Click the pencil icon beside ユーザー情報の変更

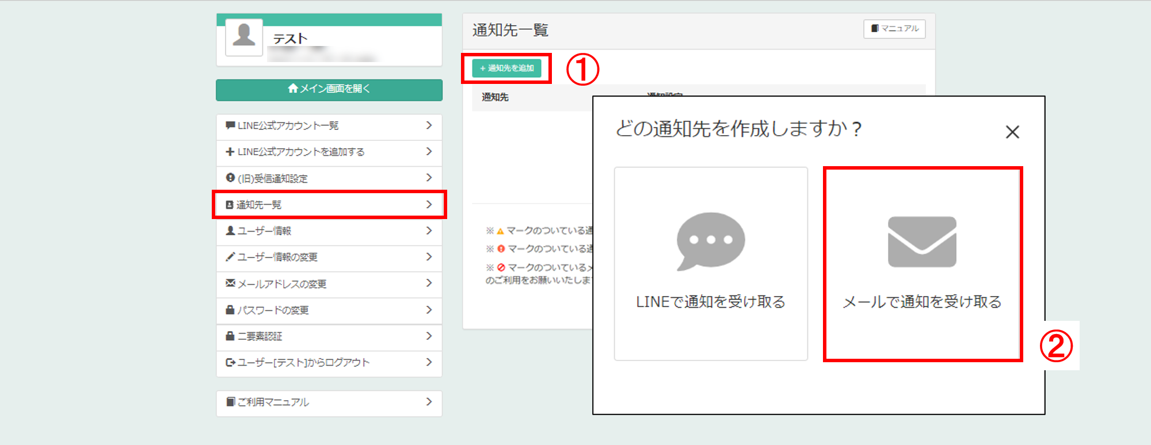point(230,257)
